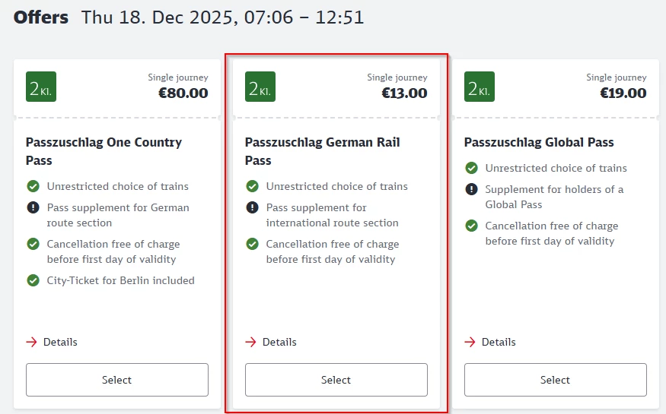Click info icon beside international route section supplement
The width and height of the screenshot is (666, 414).
(252, 207)
